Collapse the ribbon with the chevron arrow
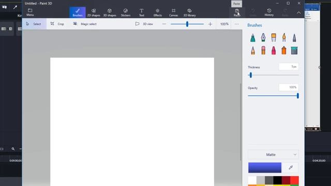Viewport: 331px width, 186px height. coord(299,12)
